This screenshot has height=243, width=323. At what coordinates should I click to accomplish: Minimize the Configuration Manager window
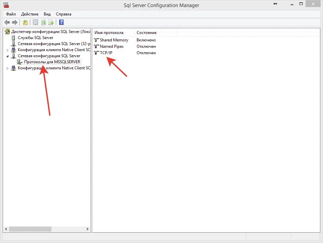coord(292,4)
